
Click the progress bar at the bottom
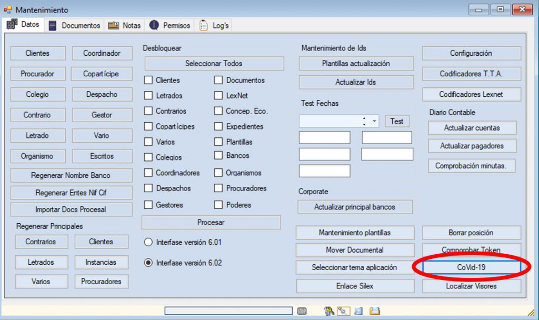click(228, 311)
